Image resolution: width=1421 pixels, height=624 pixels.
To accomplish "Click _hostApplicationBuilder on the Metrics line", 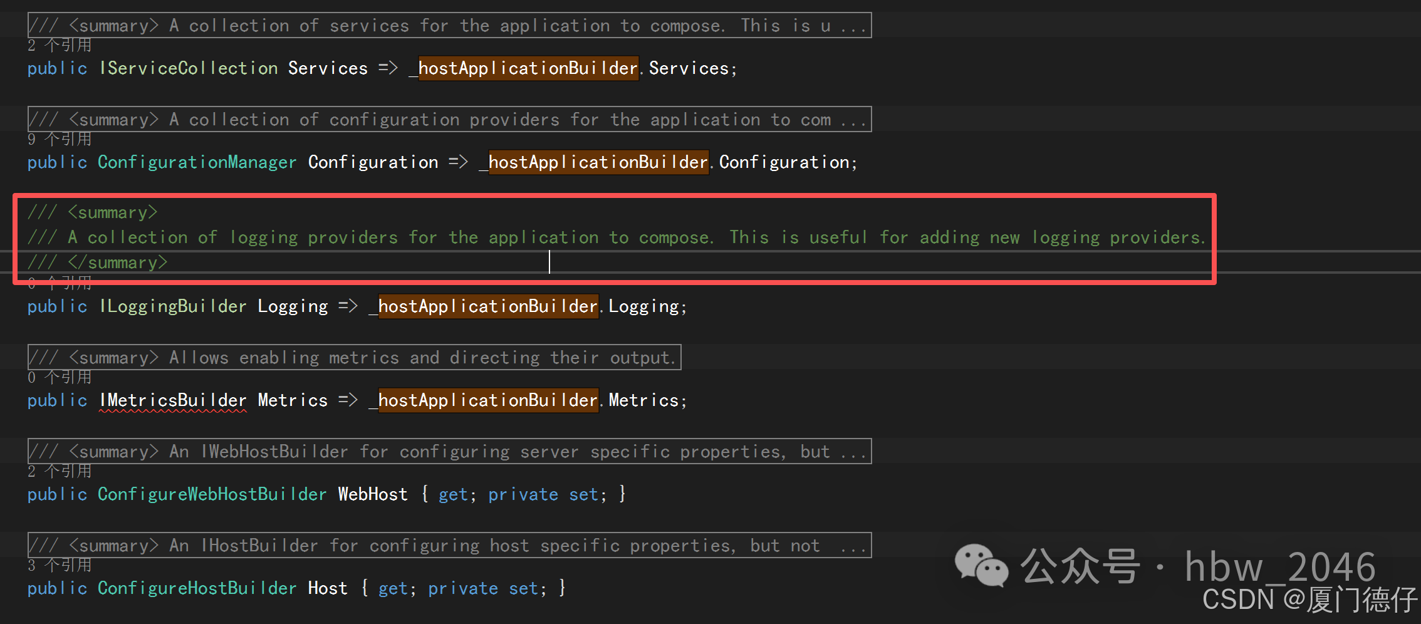I will [x=484, y=400].
